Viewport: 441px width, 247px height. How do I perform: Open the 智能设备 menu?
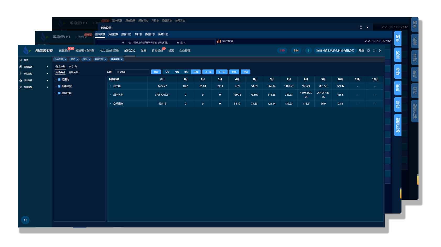pyautogui.click(x=157, y=51)
